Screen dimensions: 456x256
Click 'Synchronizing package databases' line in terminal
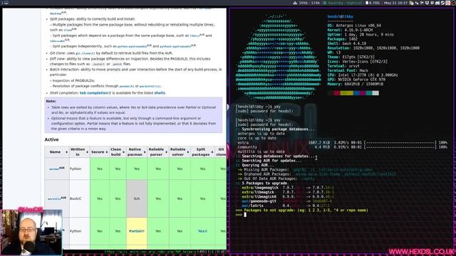tap(275, 129)
